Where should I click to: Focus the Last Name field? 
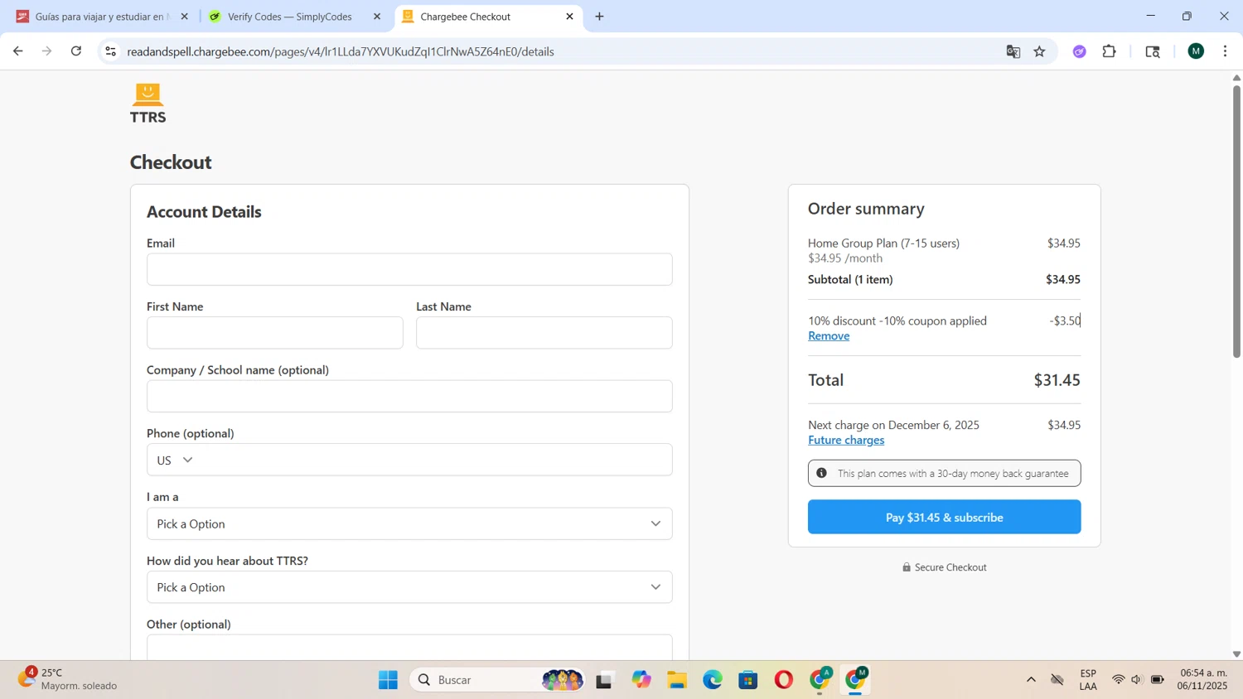click(x=544, y=333)
